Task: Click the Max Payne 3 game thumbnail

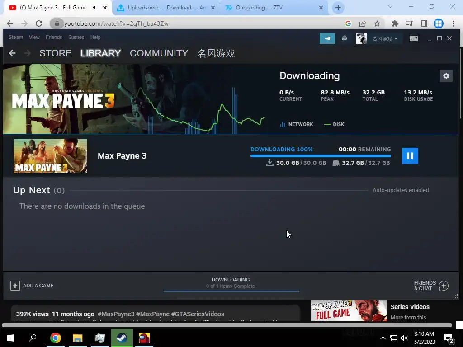Action: [x=50, y=155]
